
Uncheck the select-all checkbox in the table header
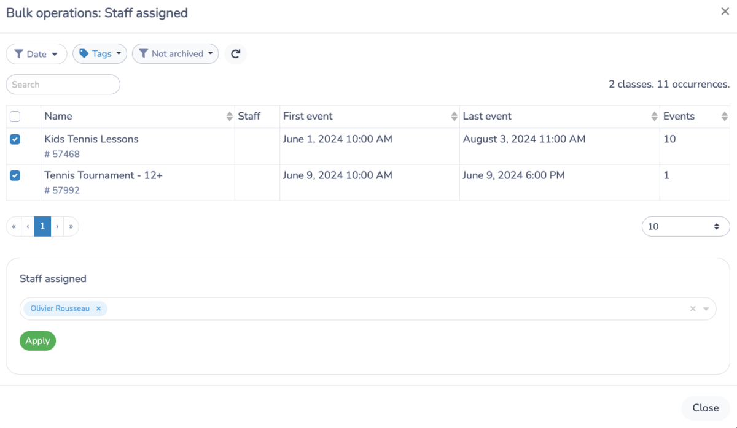pyautogui.click(x=16, y=115)
